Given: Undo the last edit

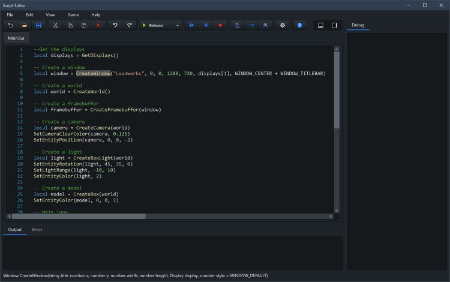Looking at the screenshot, I should click(115, 25).
